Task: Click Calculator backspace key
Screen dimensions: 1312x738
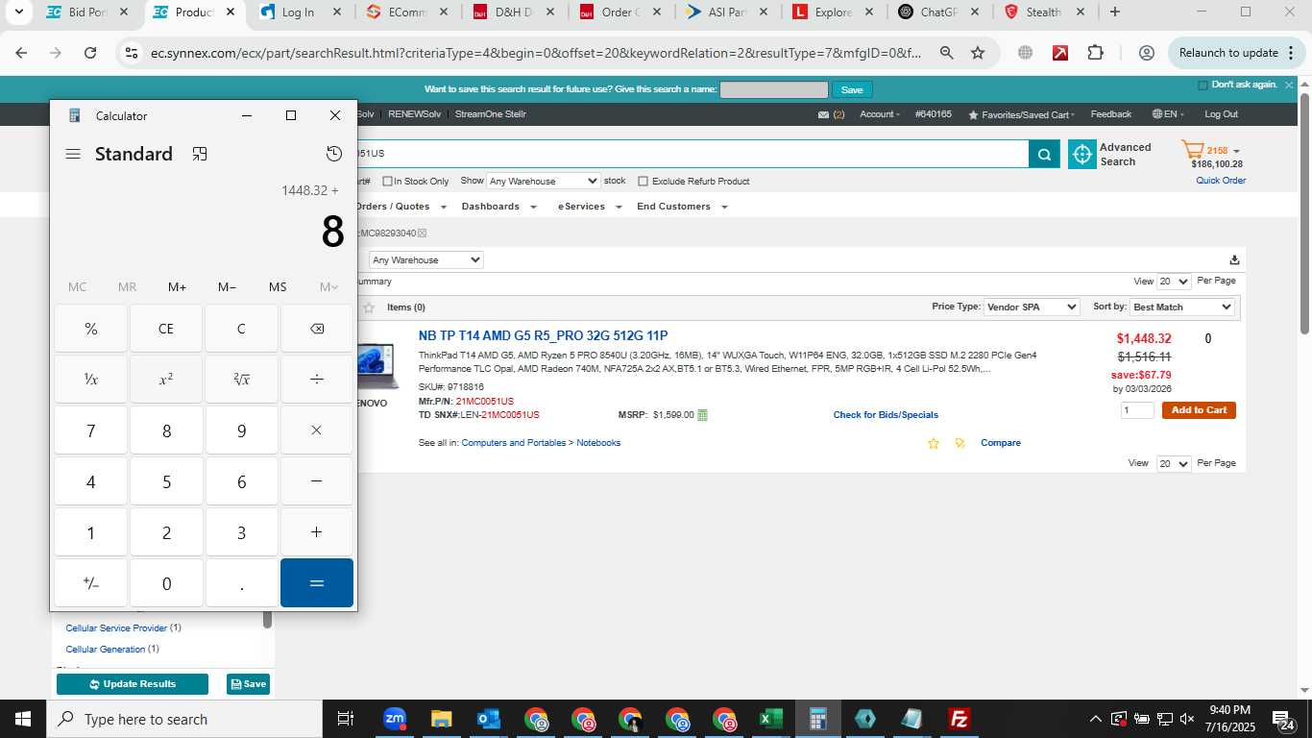Action: (317, 329)
